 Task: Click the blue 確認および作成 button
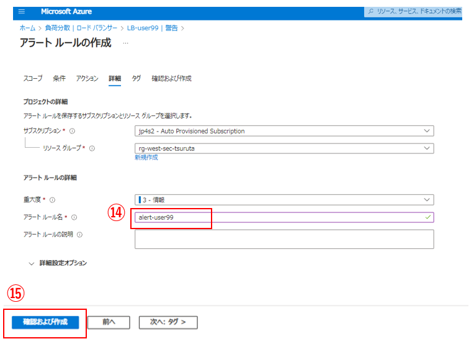pyautogui.click(x=45, y=322)
